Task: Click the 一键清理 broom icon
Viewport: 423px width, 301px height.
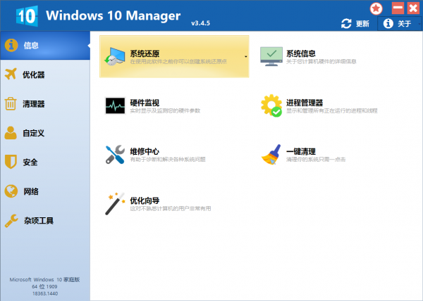Action: [x=271, y=155]
